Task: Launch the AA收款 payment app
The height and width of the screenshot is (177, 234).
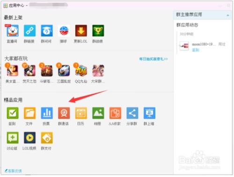Action: (115, 113)
